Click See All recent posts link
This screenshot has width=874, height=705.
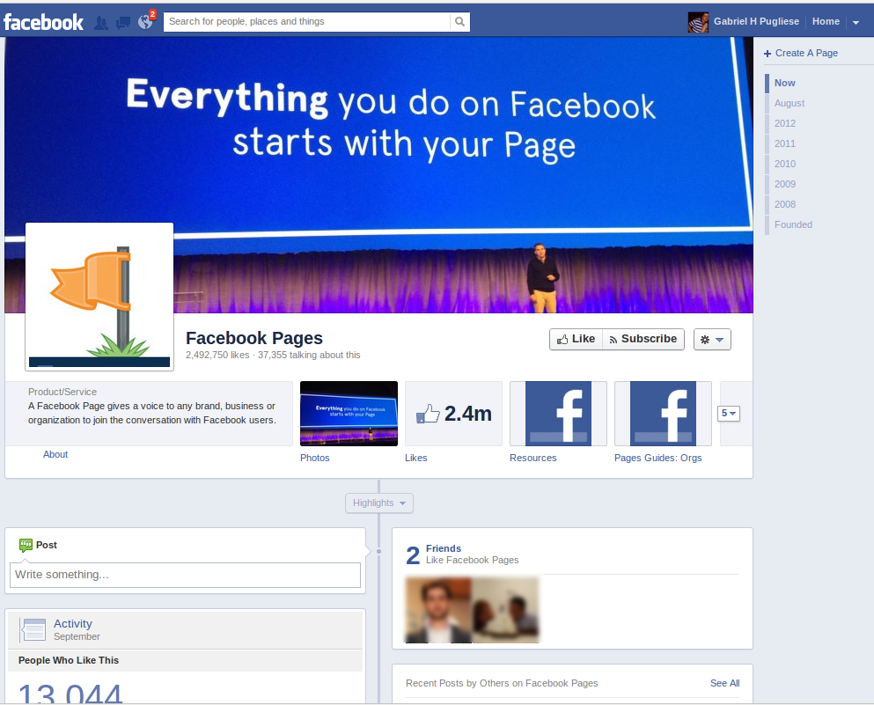724,683
